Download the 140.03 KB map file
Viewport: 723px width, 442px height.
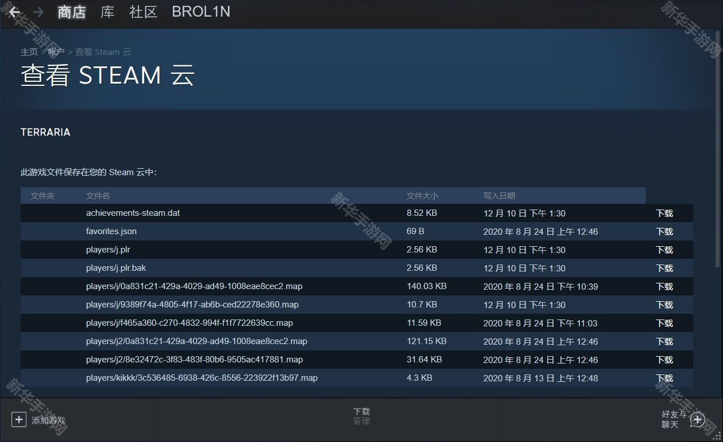pos(664,287)
